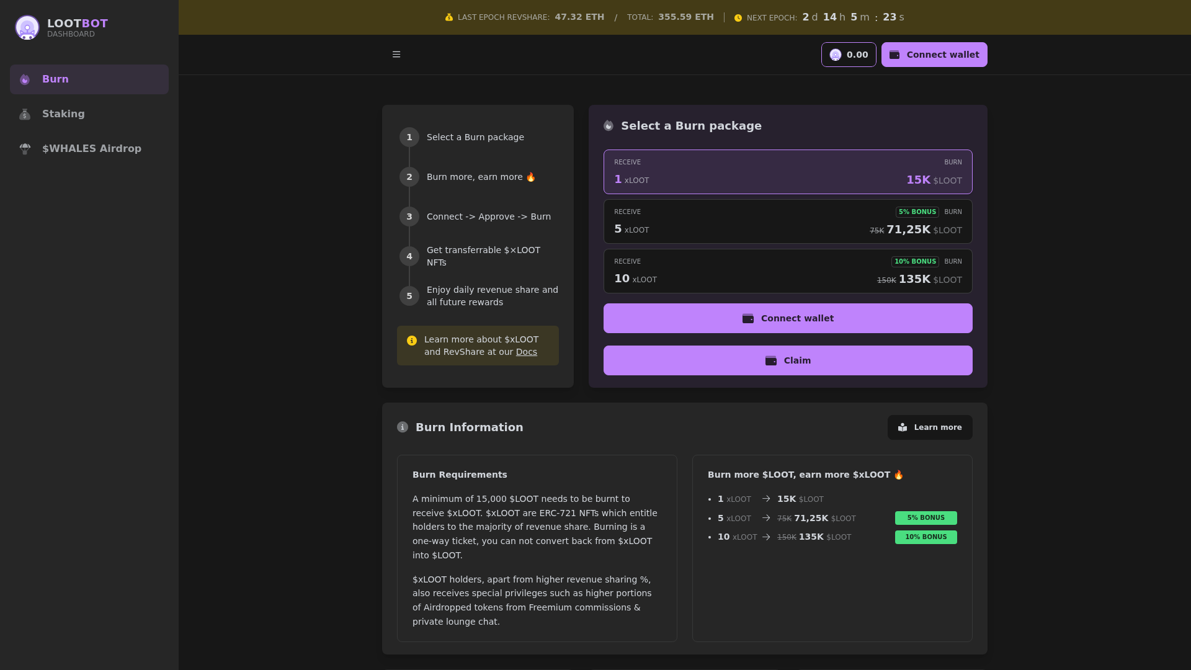Click the clock icon by Next Epoch

[x=738, y=18]
